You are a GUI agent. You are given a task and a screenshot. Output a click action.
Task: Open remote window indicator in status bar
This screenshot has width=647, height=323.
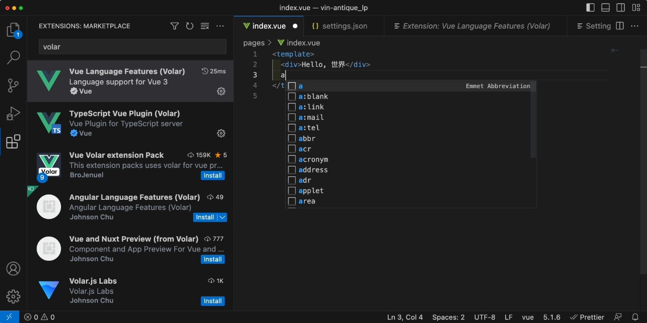pos(9,317)
